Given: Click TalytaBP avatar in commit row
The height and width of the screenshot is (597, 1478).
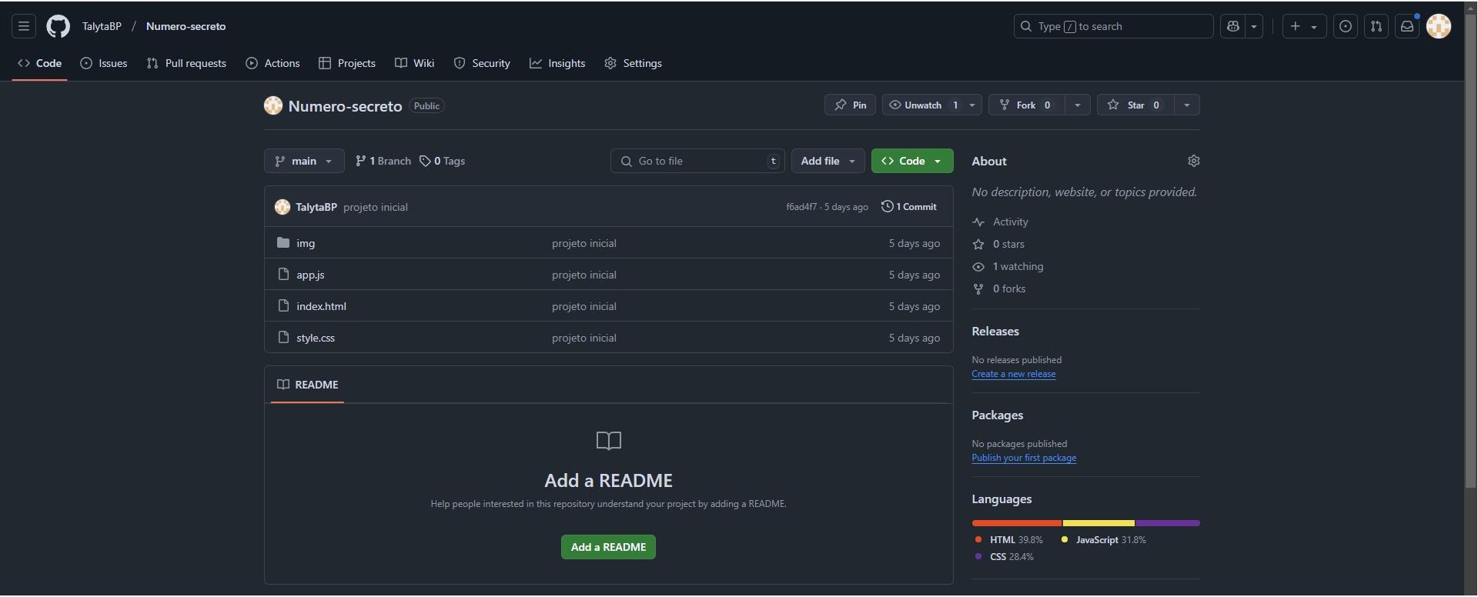Looking at the screenshot, I should [x=283, y=207].
